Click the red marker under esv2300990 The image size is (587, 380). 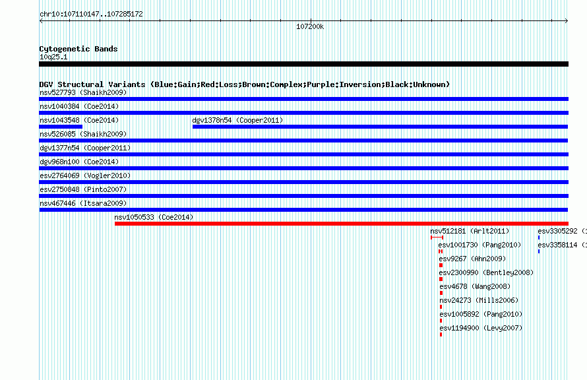[441, 279]
